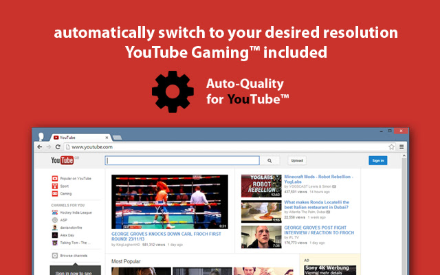Open Hockey India League channel icon
Image resolution: width=440 pixels, height=275 pixels.
(x=55, y=212)
